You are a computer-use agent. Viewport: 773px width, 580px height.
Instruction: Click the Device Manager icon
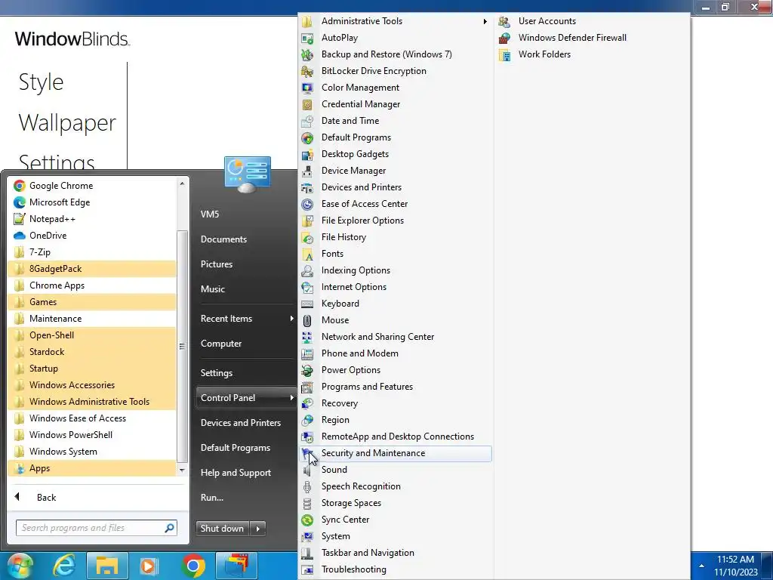pos(307,171)
